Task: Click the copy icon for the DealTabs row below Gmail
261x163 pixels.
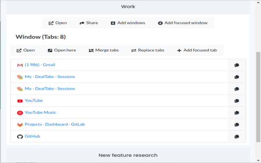Action: (x=237, y=77)
